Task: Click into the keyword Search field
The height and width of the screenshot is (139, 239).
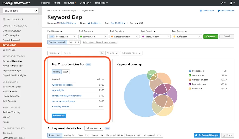Action: click(81, 53)
